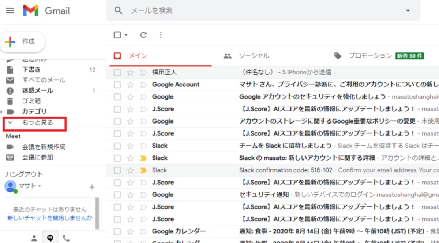The image size is (439, 243).
Task: Click the video camera icon for 会議を新規作成
Action: pyautogui.click(x=10, y=147)
